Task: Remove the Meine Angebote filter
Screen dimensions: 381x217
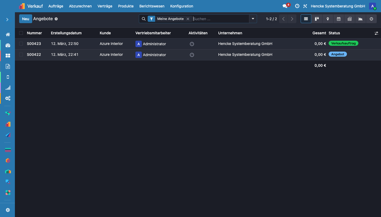Action: click(x=188, y=19)
